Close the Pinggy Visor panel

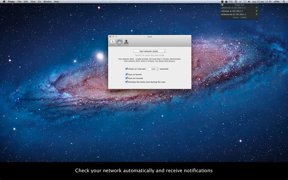[x=222, y=5]
